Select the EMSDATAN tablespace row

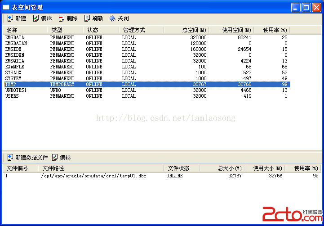[x=147, y=43]
